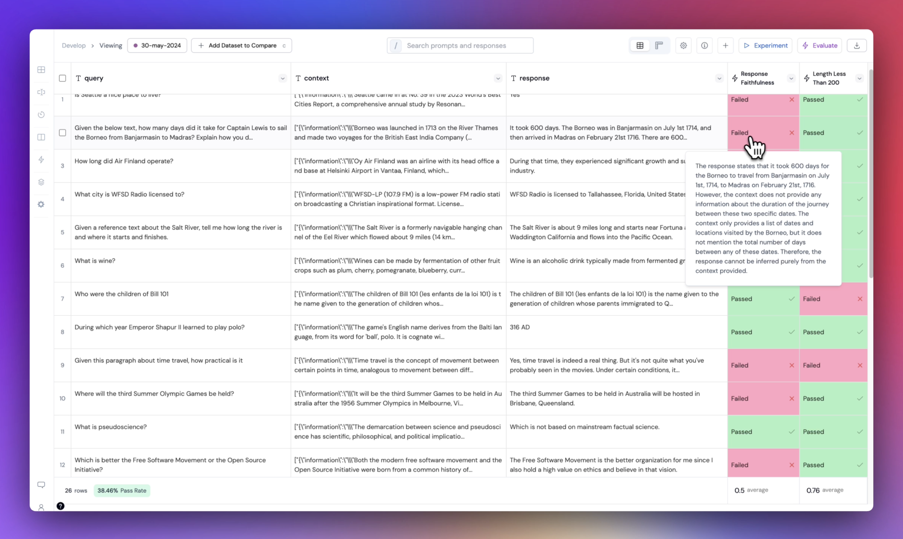The width and height of the screenshot is (903, 539).
Task: Open the layers stack icon in sidebar
Action: [x=41, y=182]
